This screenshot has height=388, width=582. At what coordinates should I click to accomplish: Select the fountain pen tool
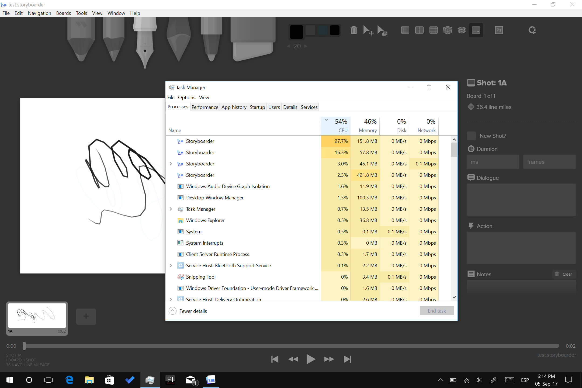(145, 43)
